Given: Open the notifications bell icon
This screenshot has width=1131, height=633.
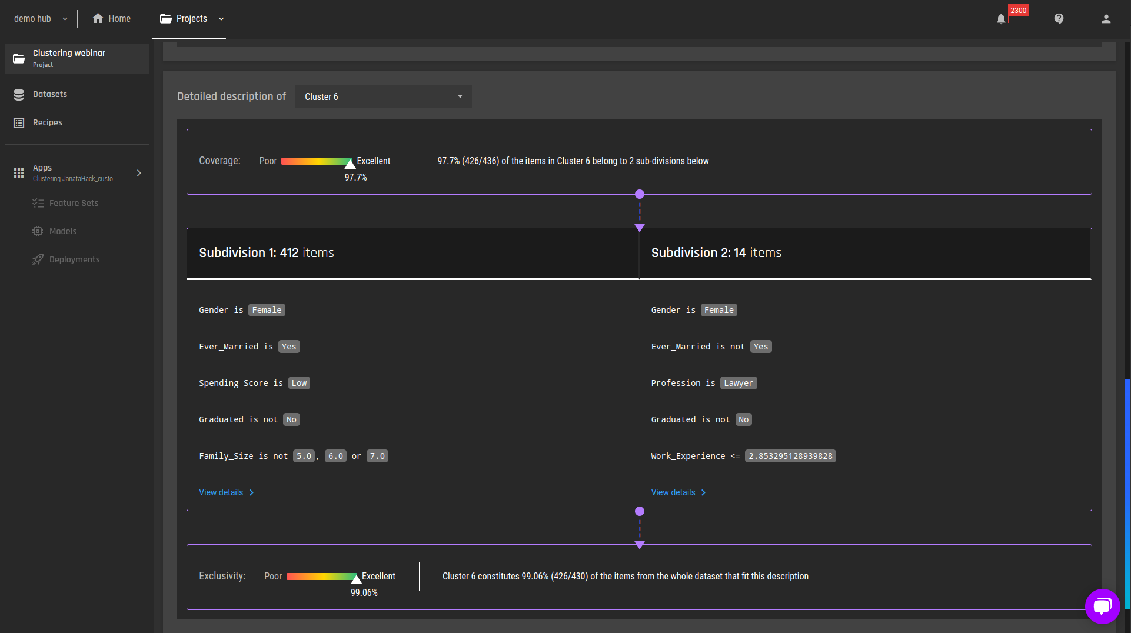Looking at the screenshot, I should (x=1001, y=19).
